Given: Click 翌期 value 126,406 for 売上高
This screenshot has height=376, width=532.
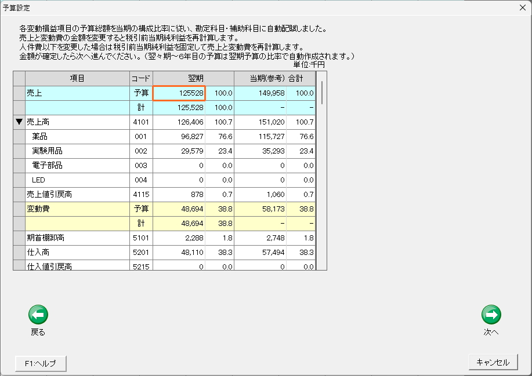Looking at the screenshot, I should [179, 122].
